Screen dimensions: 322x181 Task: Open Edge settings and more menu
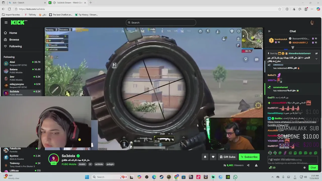[312, 9]
